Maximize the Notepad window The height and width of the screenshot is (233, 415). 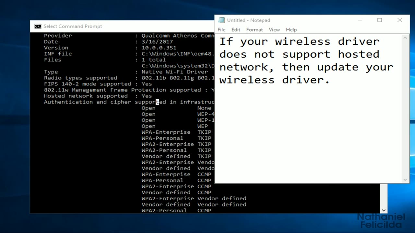[380, 20]
